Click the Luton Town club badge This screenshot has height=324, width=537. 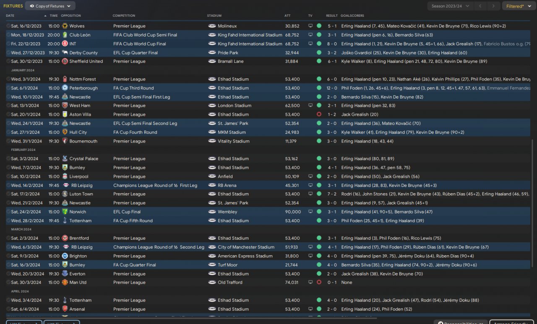tap(65, 194)
